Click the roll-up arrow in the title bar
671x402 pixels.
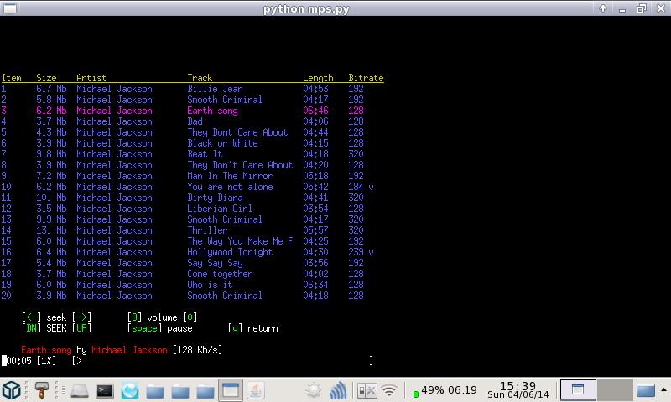click(603, 8)
